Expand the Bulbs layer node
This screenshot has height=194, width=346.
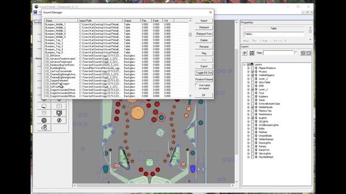click(x=249, y=129)
